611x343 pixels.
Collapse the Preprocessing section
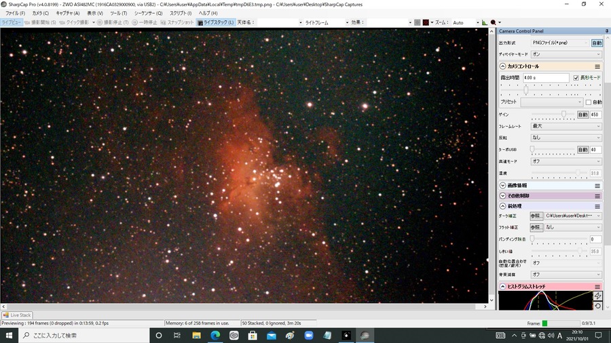502,206
